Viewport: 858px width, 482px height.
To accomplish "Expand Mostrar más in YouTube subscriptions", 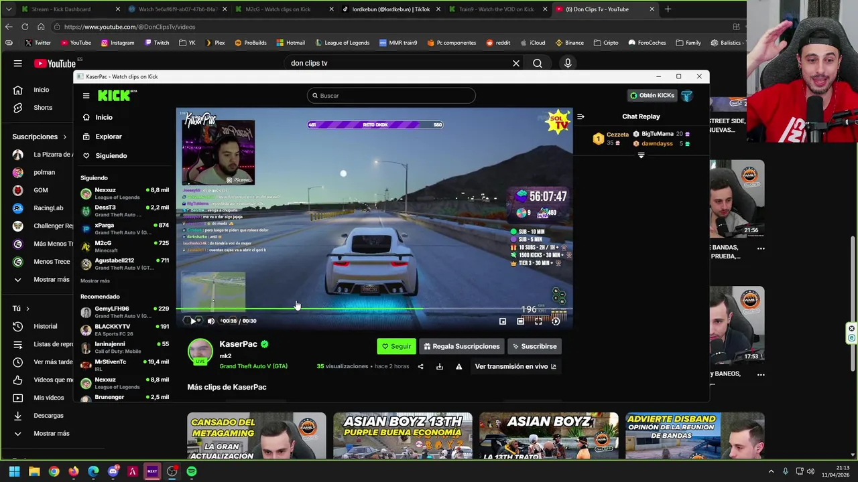I will (x=42, y=279).
